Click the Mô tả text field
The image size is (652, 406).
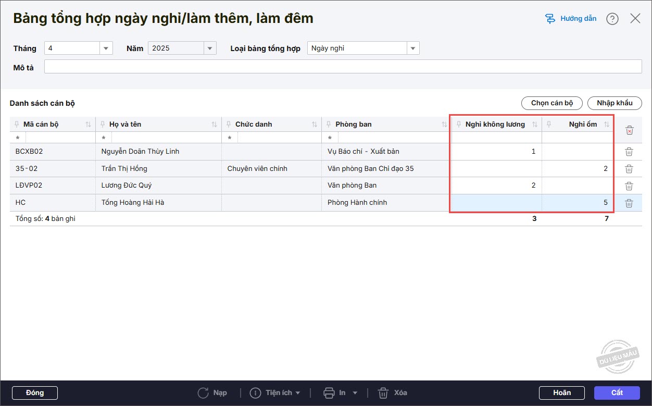click(x=343, y=67)
